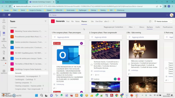
Task: Open the Filtro dropdown
Action: click(132, 27)
